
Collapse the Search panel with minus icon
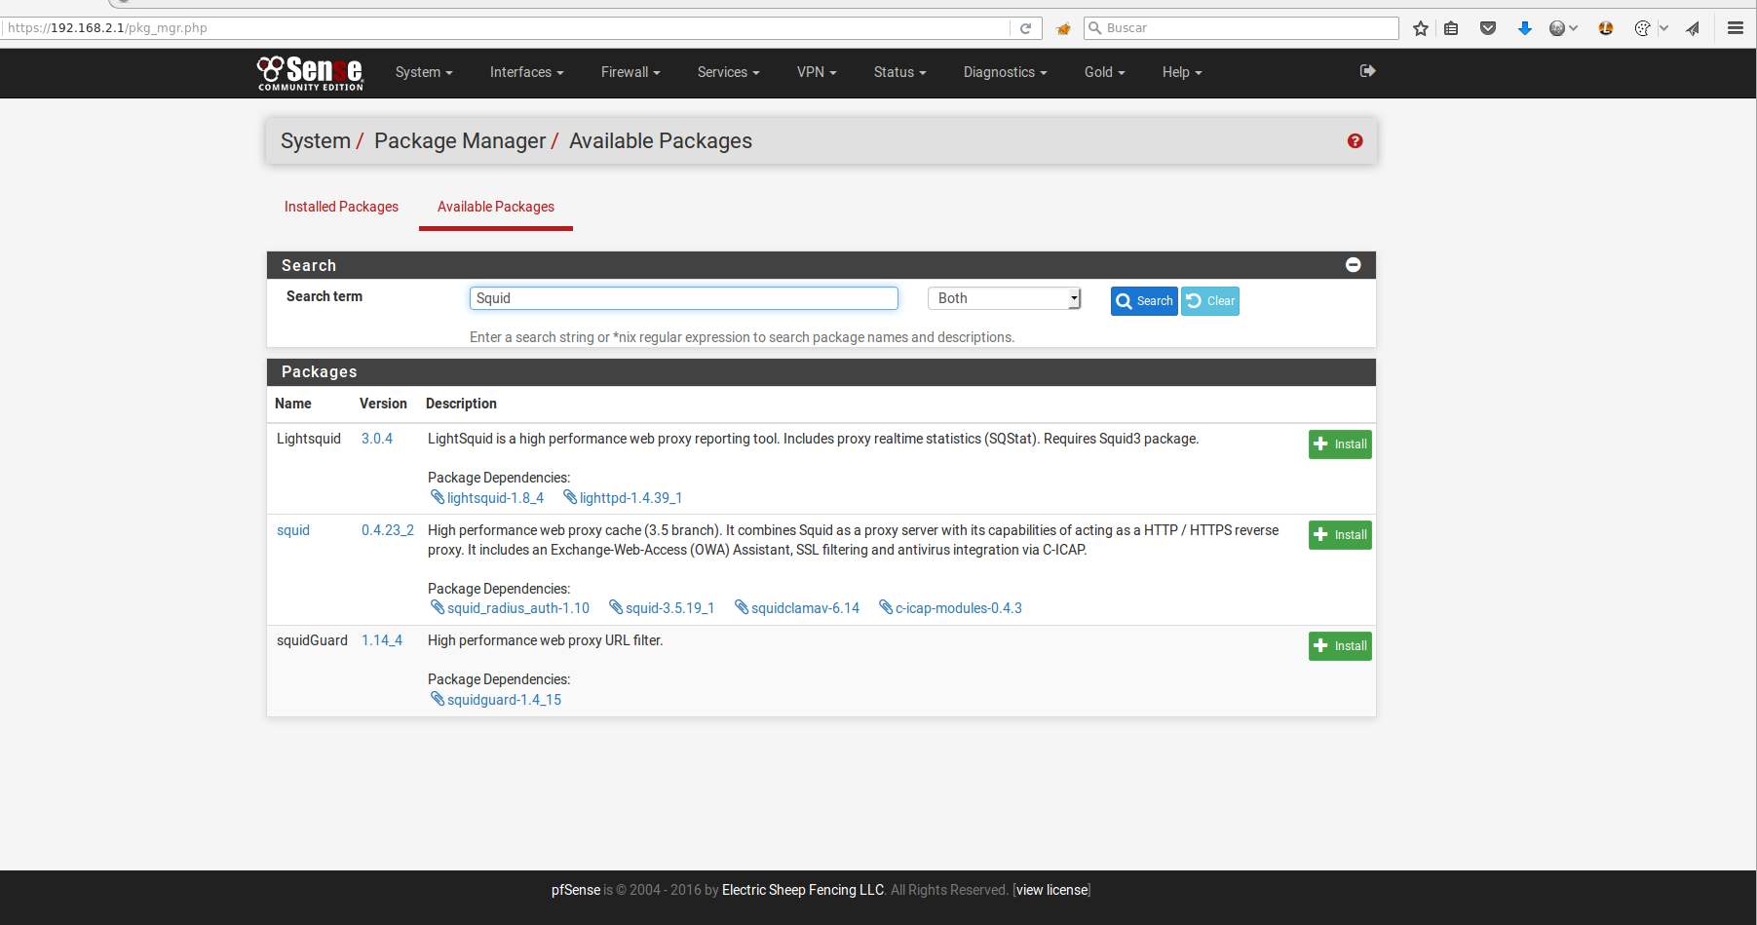coord(1353,265)
